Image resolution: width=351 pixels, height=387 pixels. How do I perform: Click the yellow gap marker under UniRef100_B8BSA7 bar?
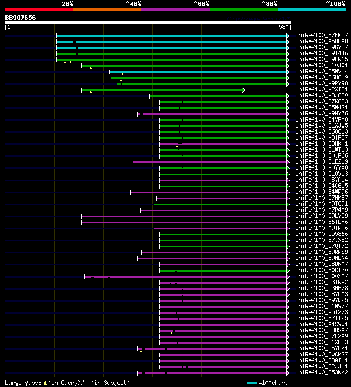click(172, 333)
